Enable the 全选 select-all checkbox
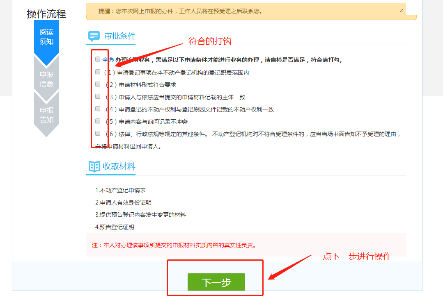443x300 pixels. point(97,59)
